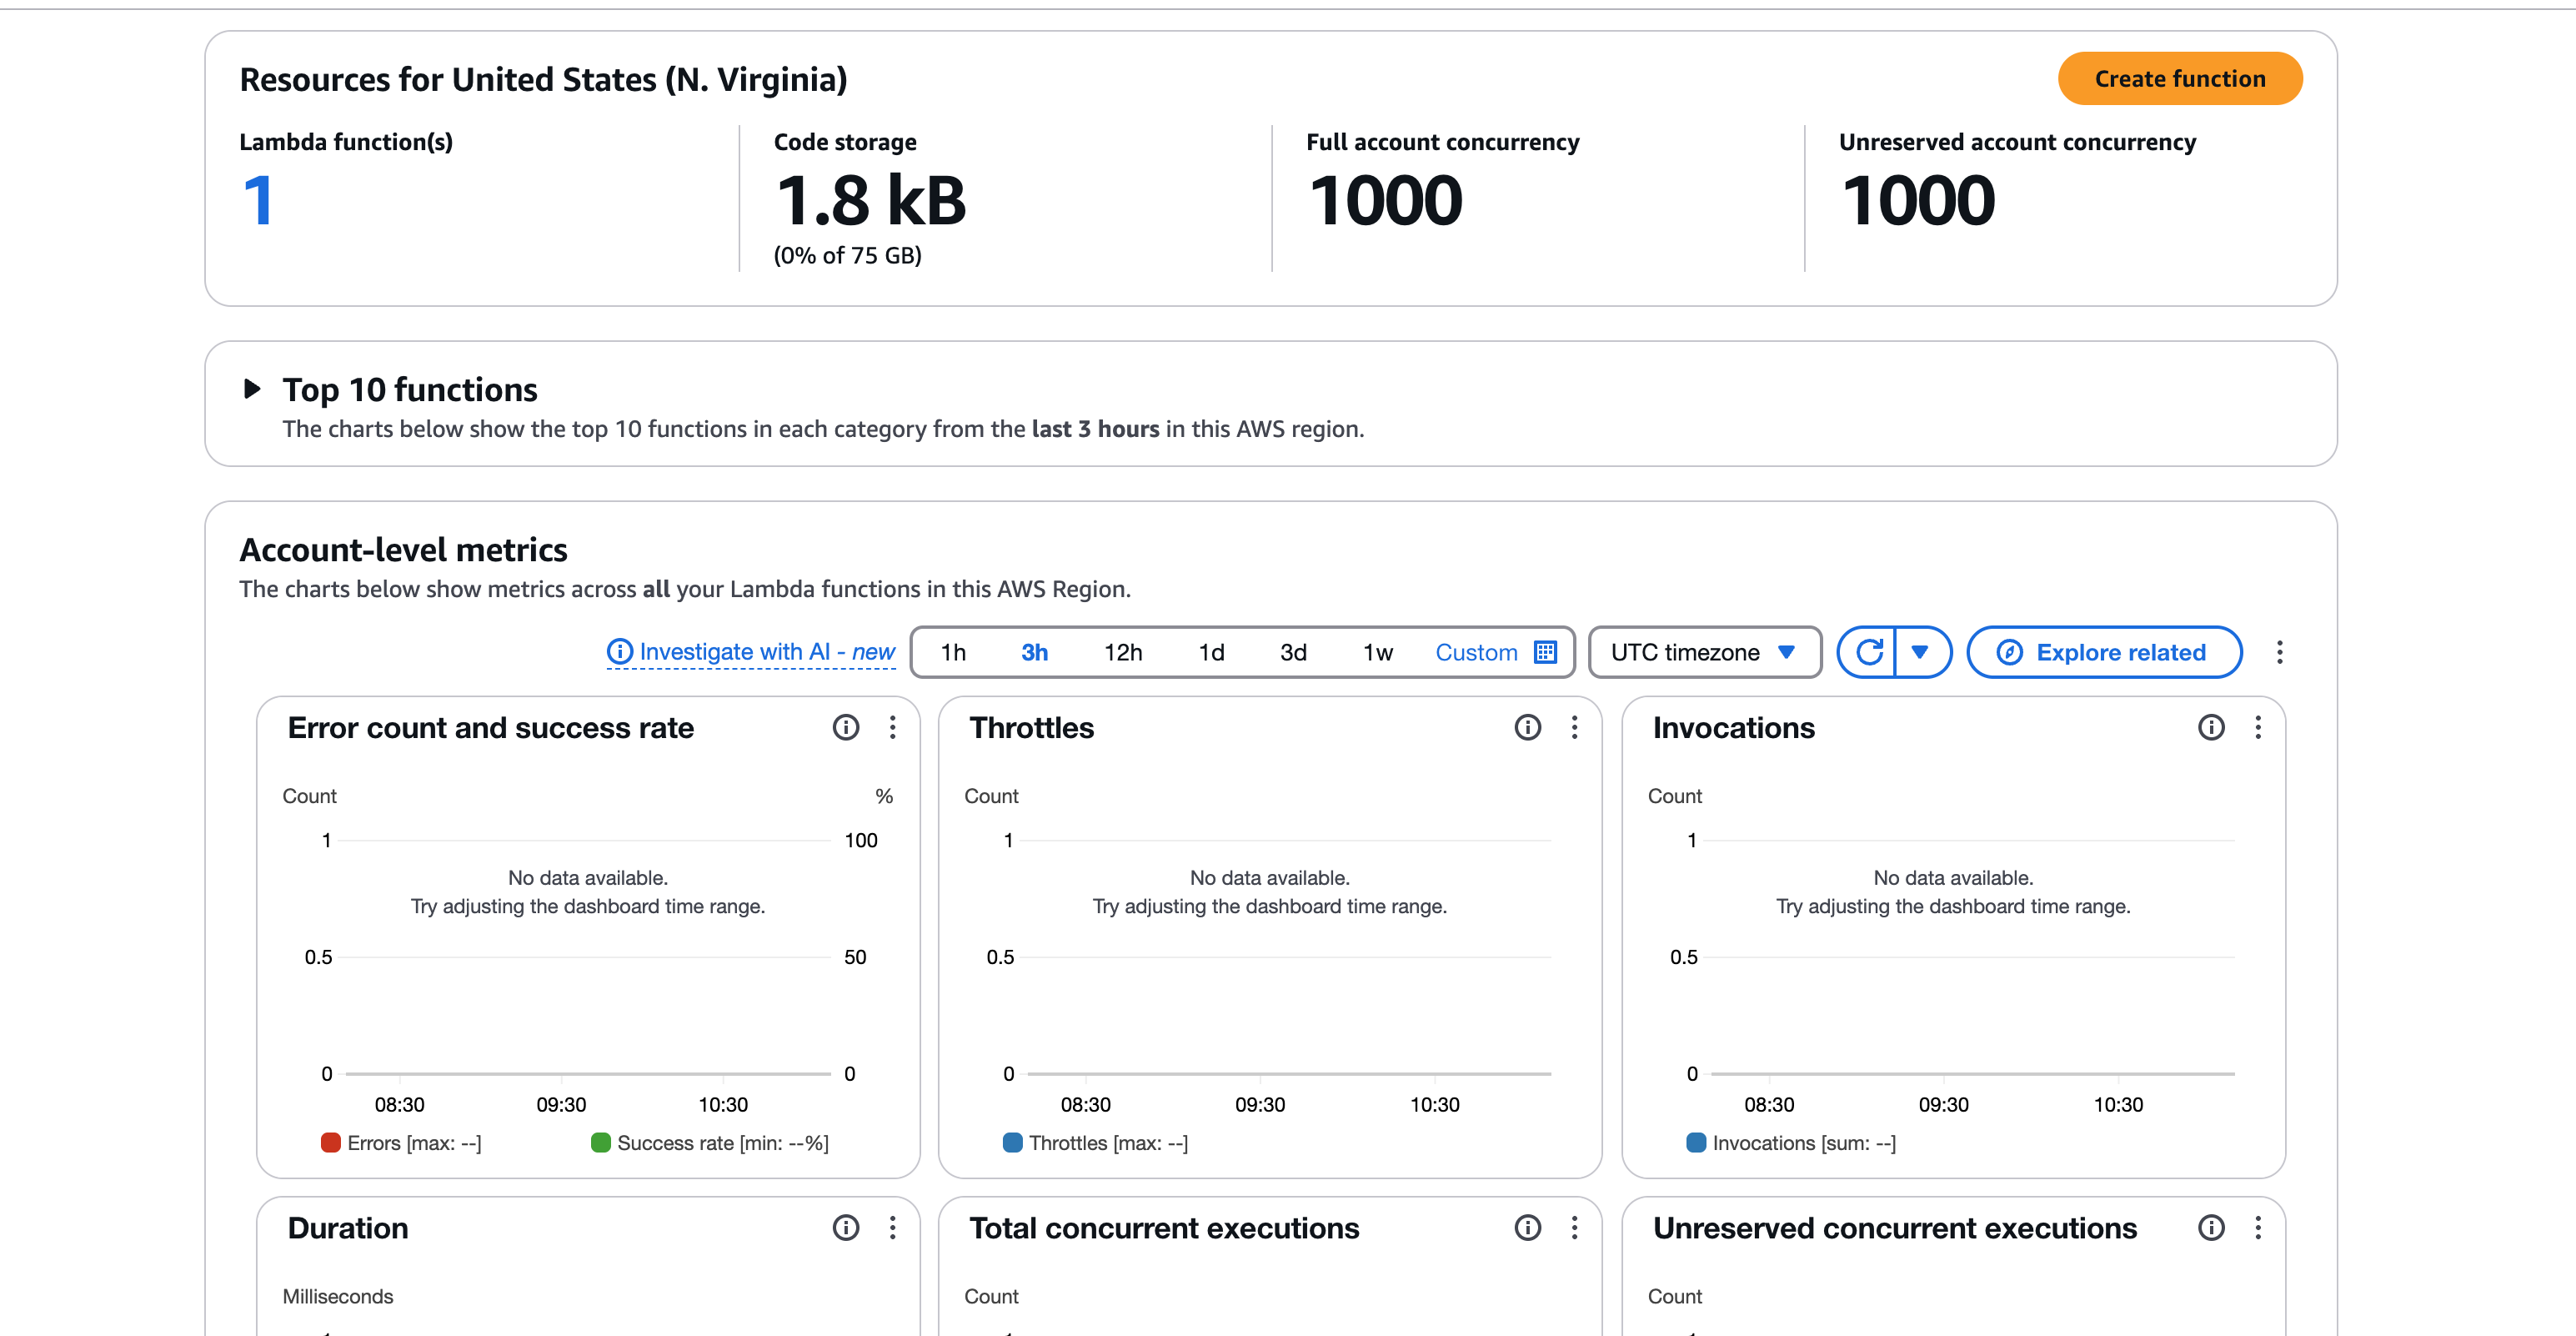Open the Account-level metrics overflow menu
The width and height of the screenshot is (2576, 1336).
2279,652
